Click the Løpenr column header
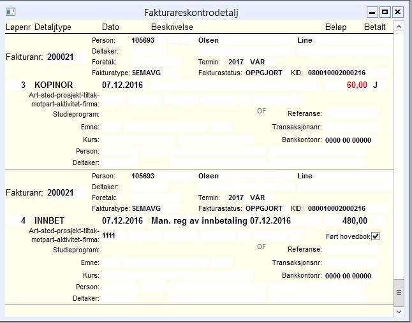This screenshot has width=412, height=323. [x=18, y=27]
